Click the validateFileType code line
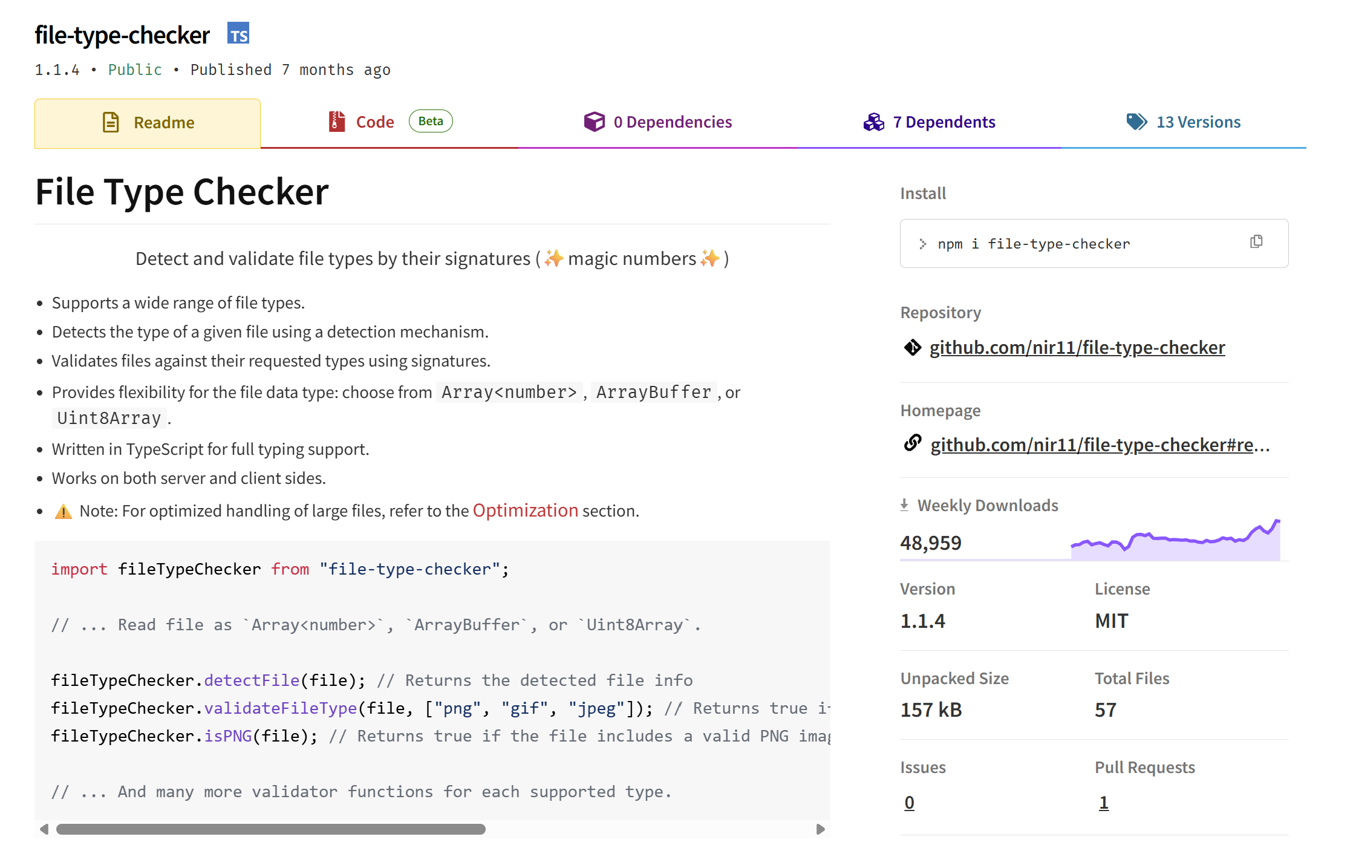Viewport: 1356px width, 848px height. pos(440,708)
